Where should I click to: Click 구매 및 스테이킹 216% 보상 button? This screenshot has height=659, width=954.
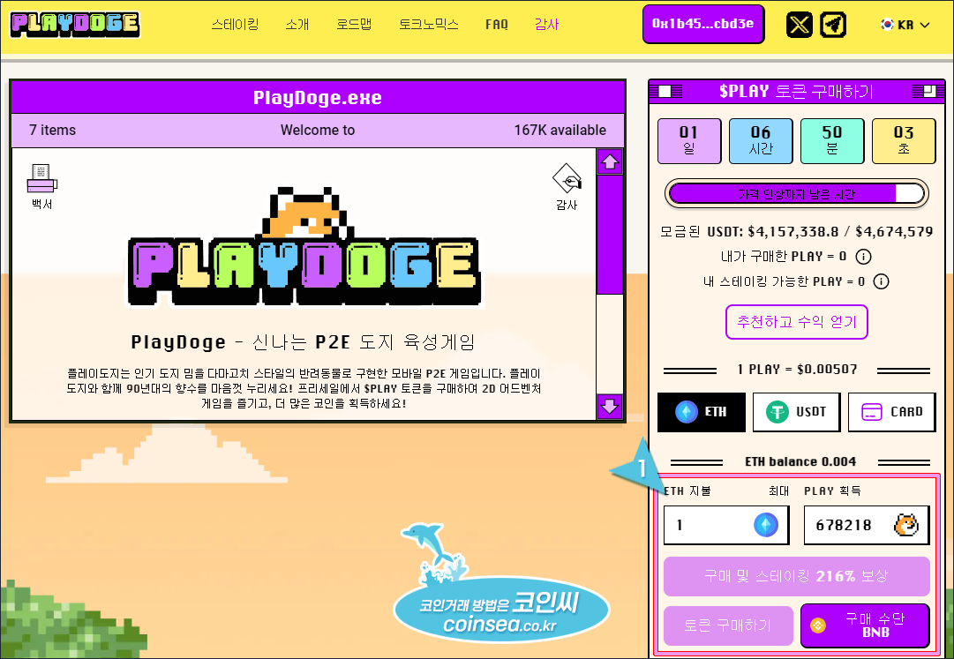[x=796, y=576]
